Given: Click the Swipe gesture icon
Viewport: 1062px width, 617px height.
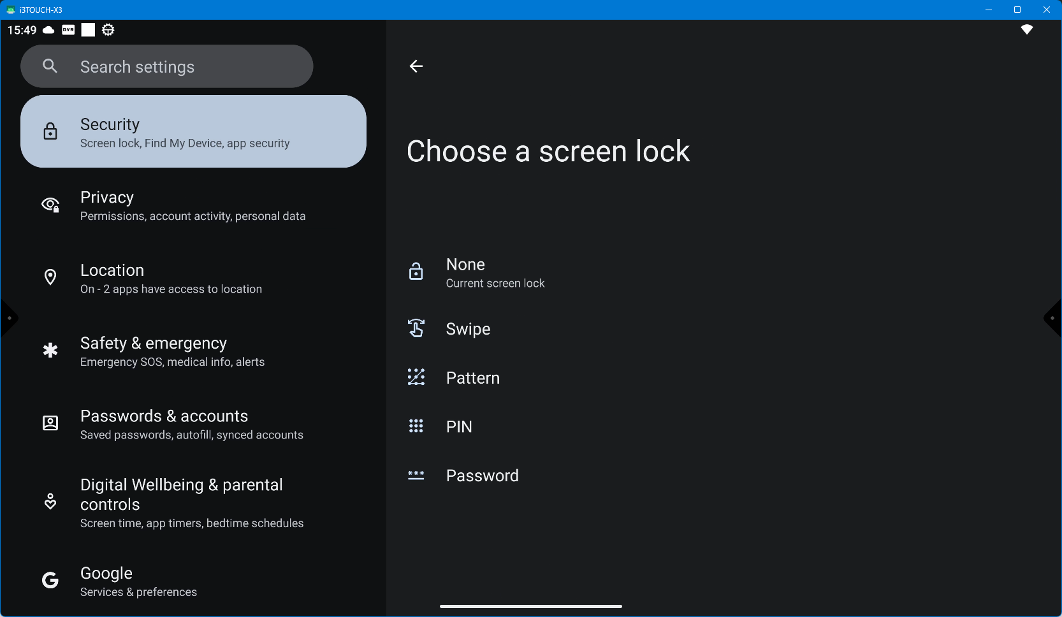Looking at the screenshot, I should 416,328.
